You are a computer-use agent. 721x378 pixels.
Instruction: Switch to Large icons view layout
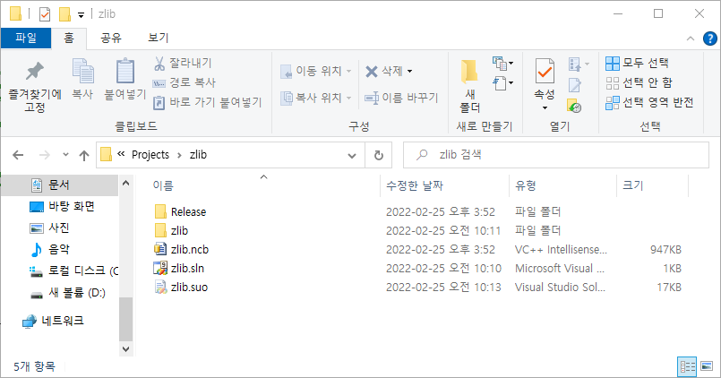click(707, 366)
